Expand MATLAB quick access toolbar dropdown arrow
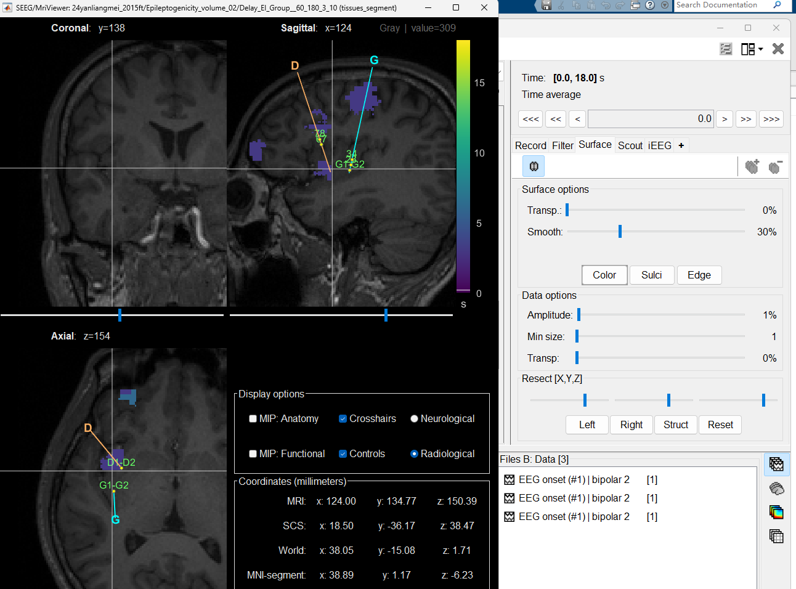 [x=665, y=5]
